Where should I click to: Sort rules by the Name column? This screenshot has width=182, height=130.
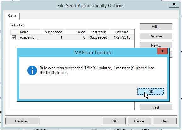[x=29, y=32]
